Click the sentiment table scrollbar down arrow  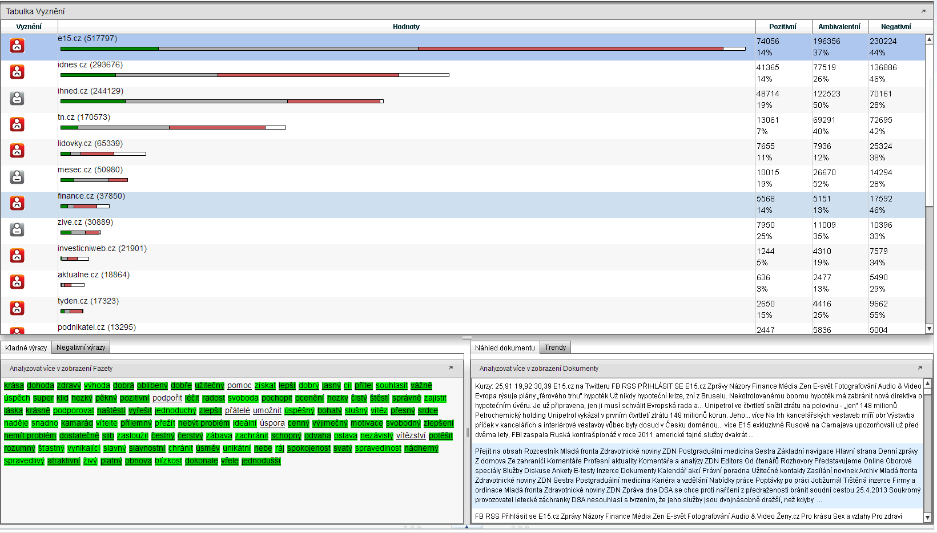929,329
